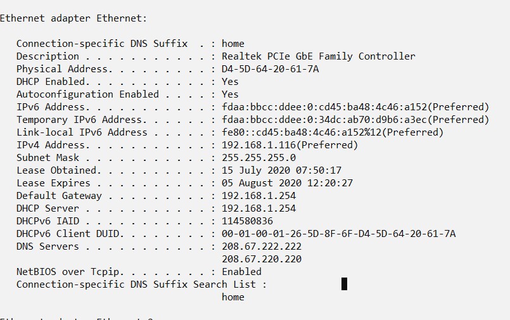Click the blinking block text cursor
Screen dimensions: 510x320
coord(344,284)
